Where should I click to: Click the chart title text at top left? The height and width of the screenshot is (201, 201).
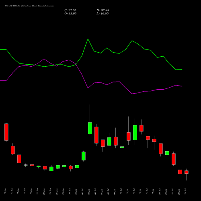pyautogui.click(x=29, y=6)
